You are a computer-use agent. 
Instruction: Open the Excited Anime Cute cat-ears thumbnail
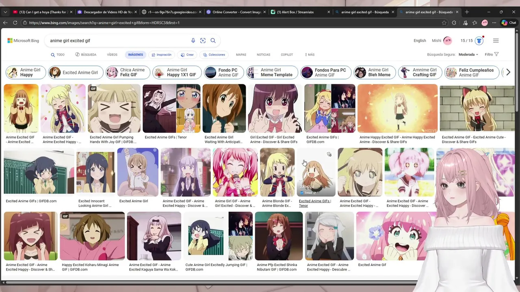[x=477, y=108]
